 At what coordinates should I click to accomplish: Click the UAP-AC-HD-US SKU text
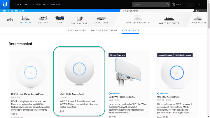click(164, 100)
